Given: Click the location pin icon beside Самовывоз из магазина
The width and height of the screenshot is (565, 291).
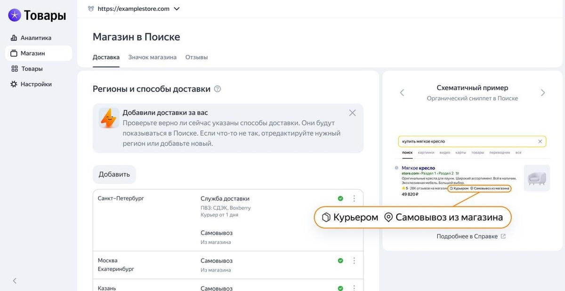Looking at the screenshot, I should 388,218.
